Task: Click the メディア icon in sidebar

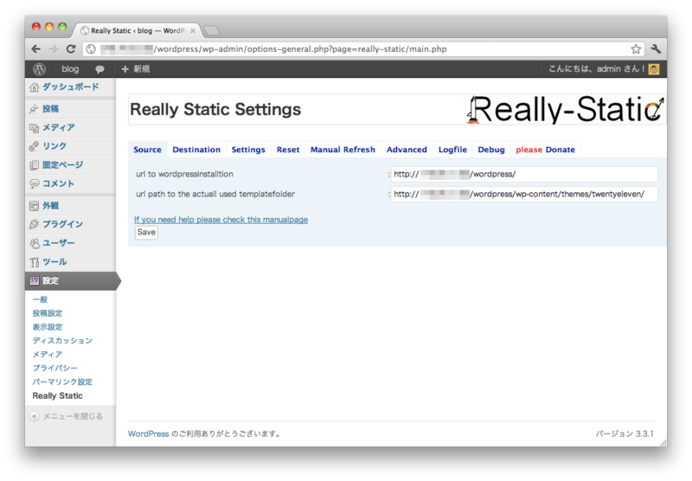Action: tap(34, 128)
